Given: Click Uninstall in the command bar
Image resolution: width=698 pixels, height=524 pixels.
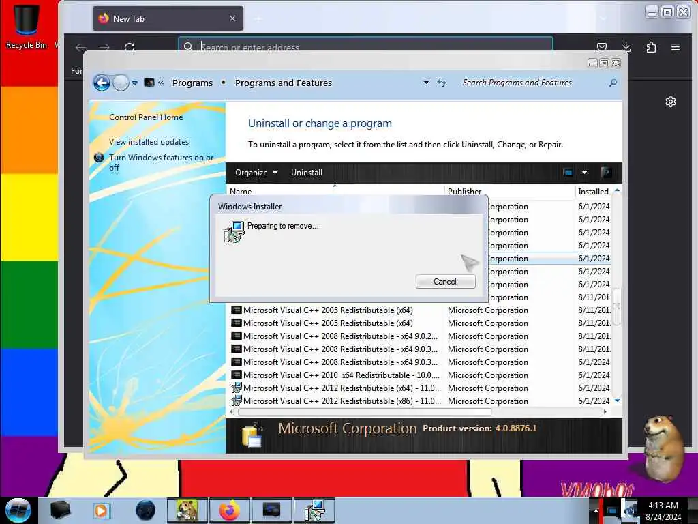Looking at the screenshot, I should coord(307,173).
